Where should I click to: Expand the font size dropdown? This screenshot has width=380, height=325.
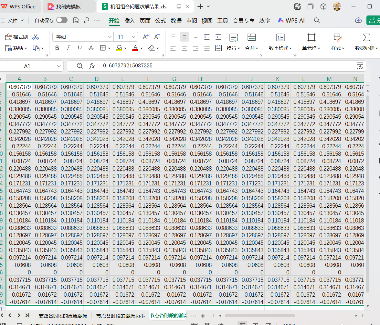133,37
